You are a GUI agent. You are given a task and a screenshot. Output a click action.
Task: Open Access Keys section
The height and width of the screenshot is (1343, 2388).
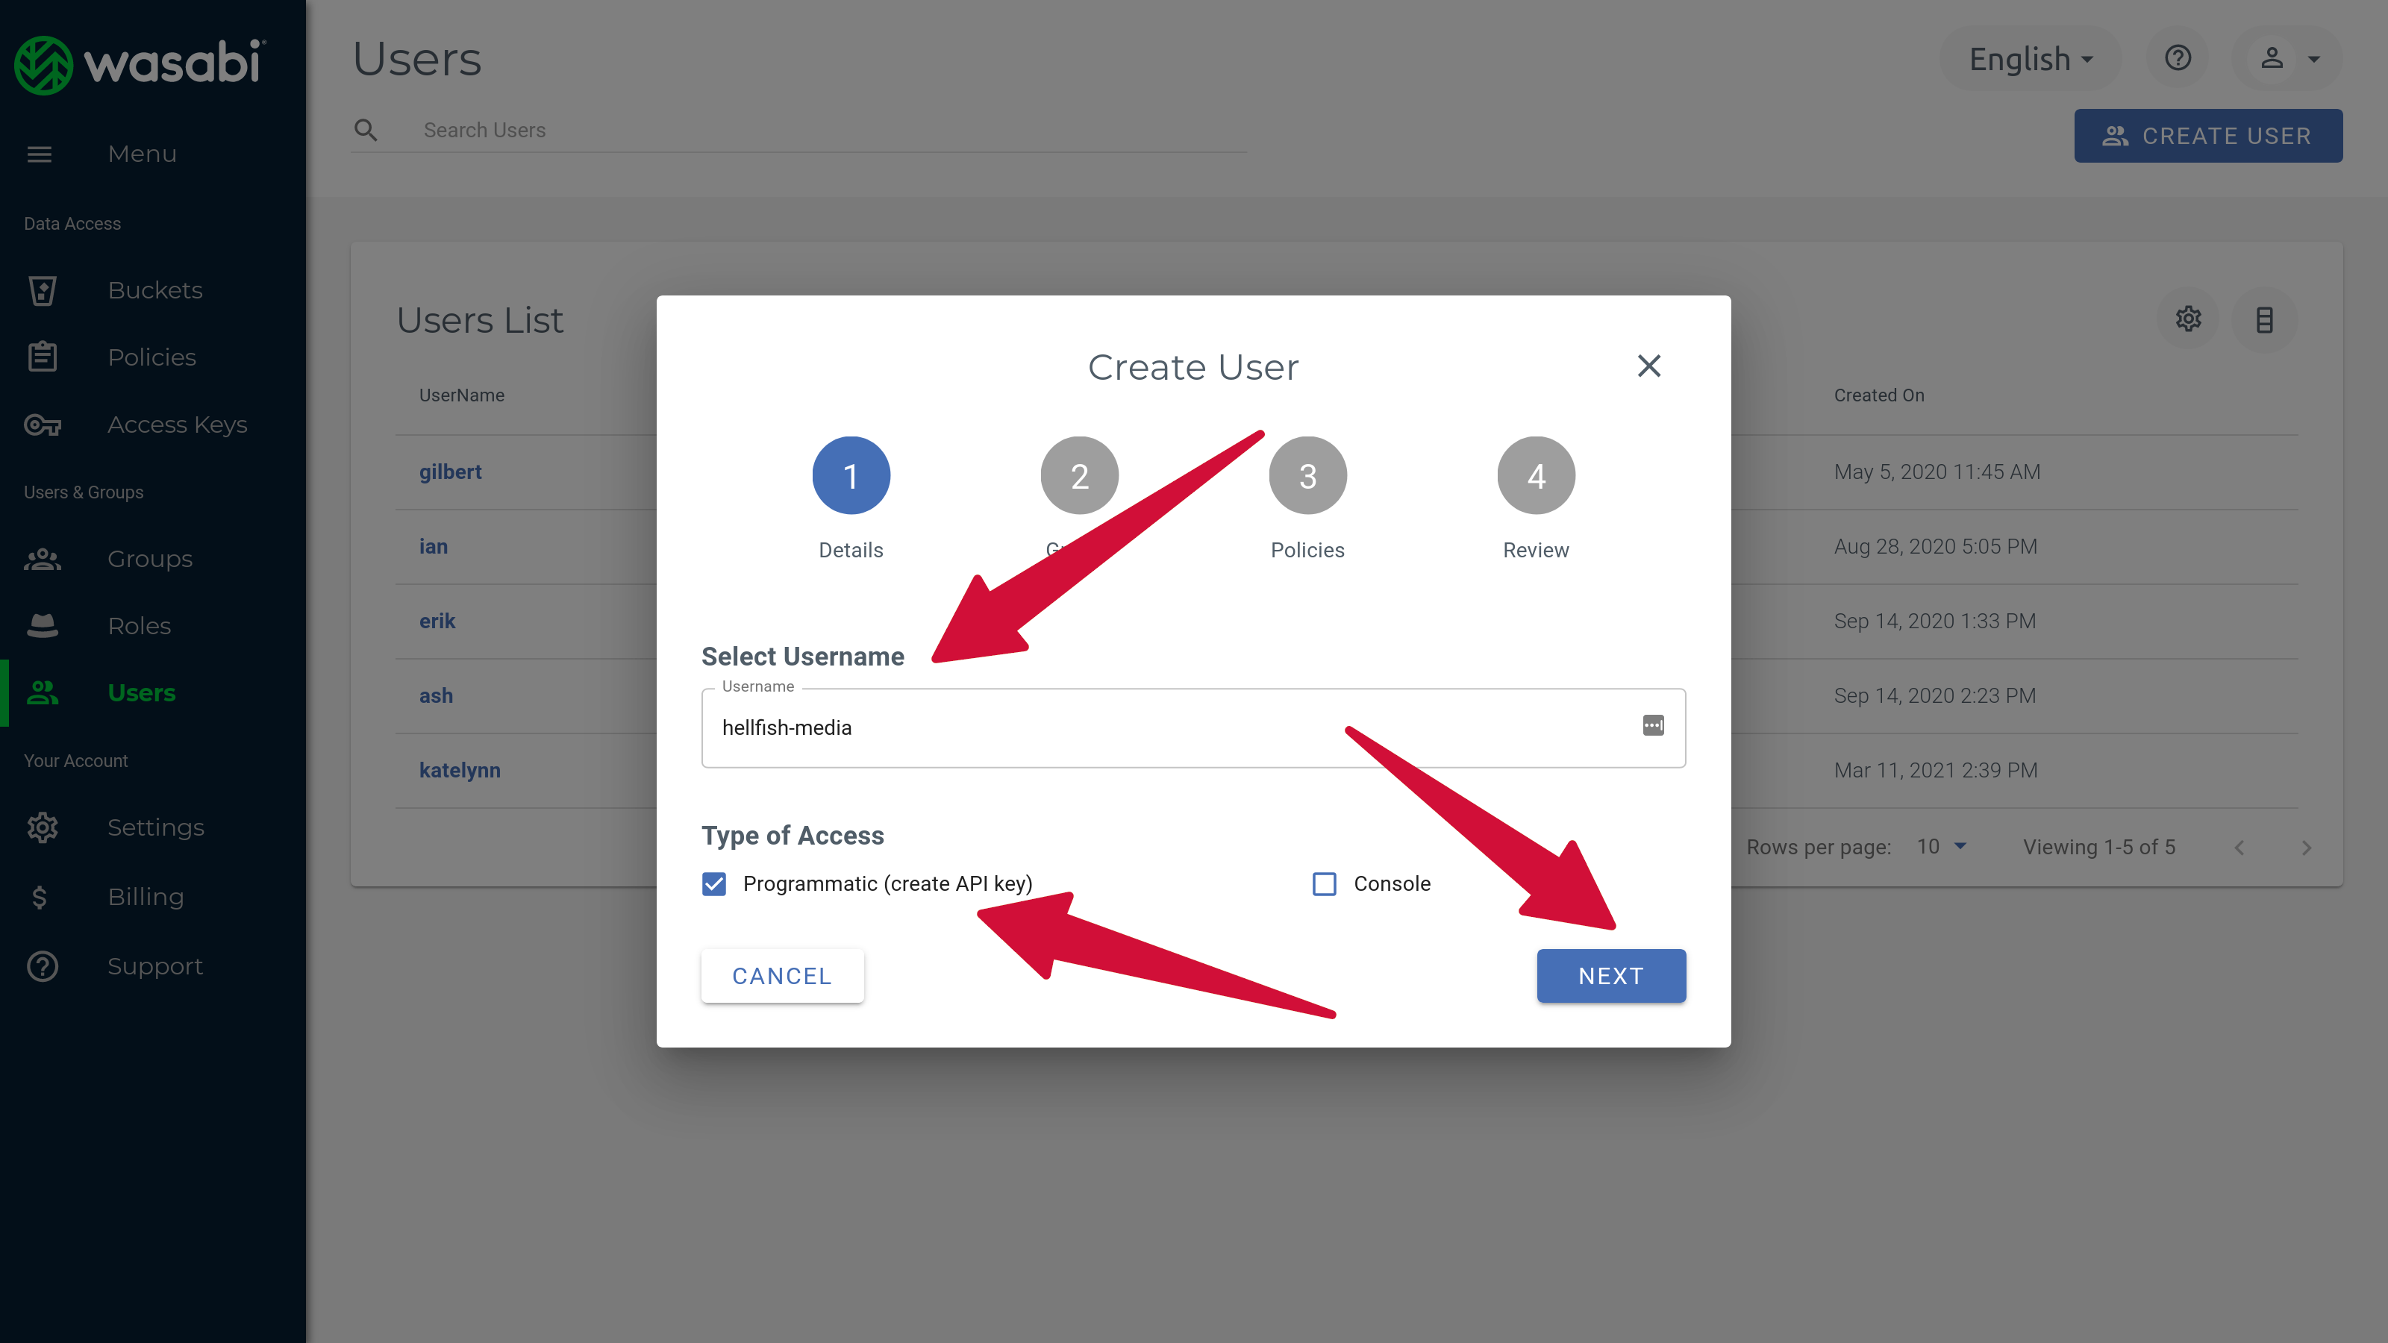point(177,423)
